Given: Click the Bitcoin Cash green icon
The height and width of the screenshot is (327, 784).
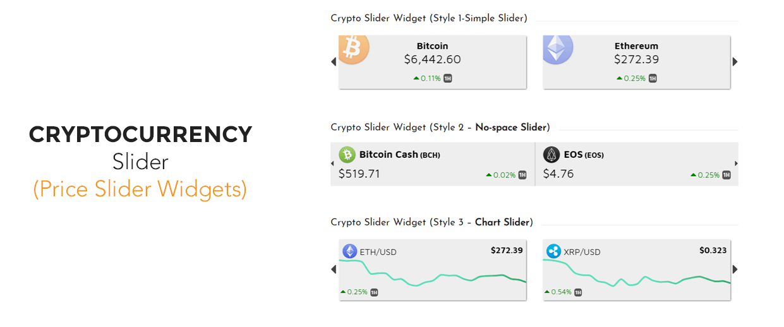Looking at the screenshot, I should (347, 155).
